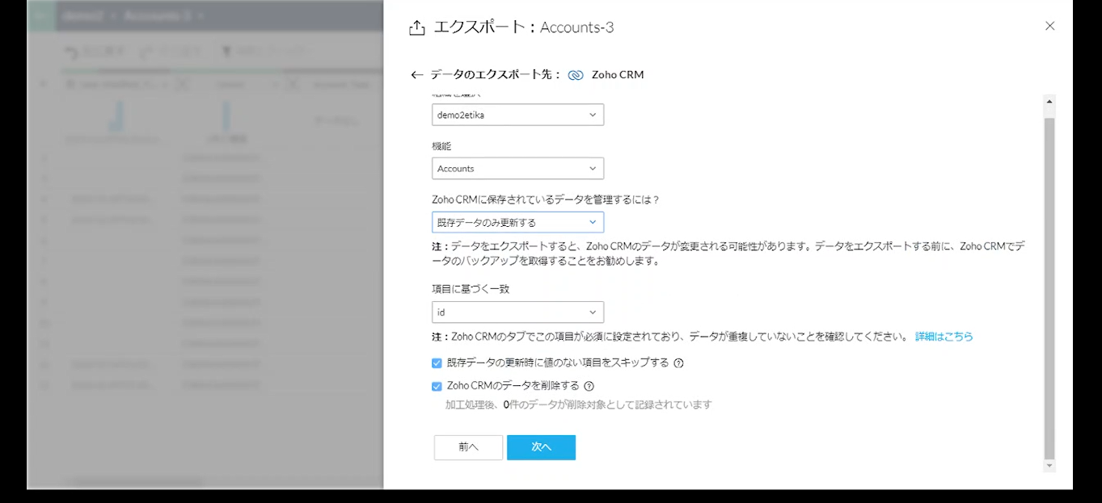Viewport: 1102px width, 503px height.
Task: Open the 既存データのみ更新する dropdown
Action: coord(517,222)
